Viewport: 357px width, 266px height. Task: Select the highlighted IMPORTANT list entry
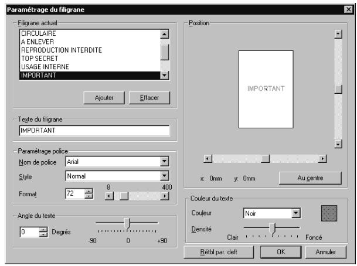[x=90, y=76]
